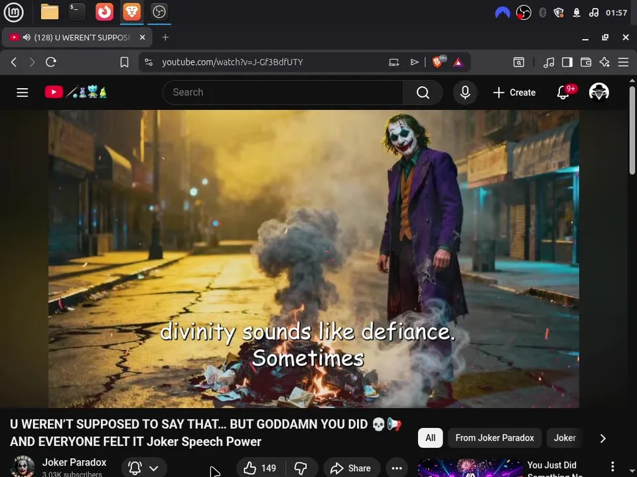637x477 pixels.
Task: Open the YouTube guide hamburger menu
Action: click(x=23, y=93)
